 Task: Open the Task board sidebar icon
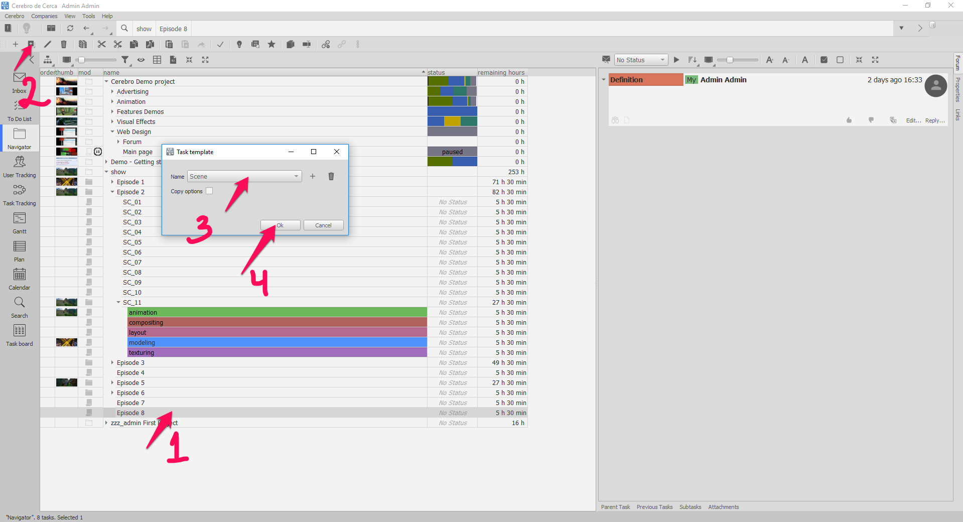point(20,335)
